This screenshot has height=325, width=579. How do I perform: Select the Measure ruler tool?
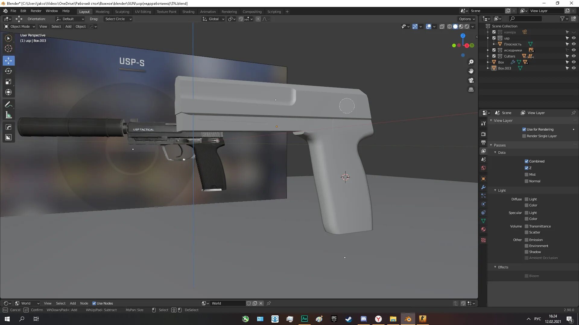[x=8, y=115]
